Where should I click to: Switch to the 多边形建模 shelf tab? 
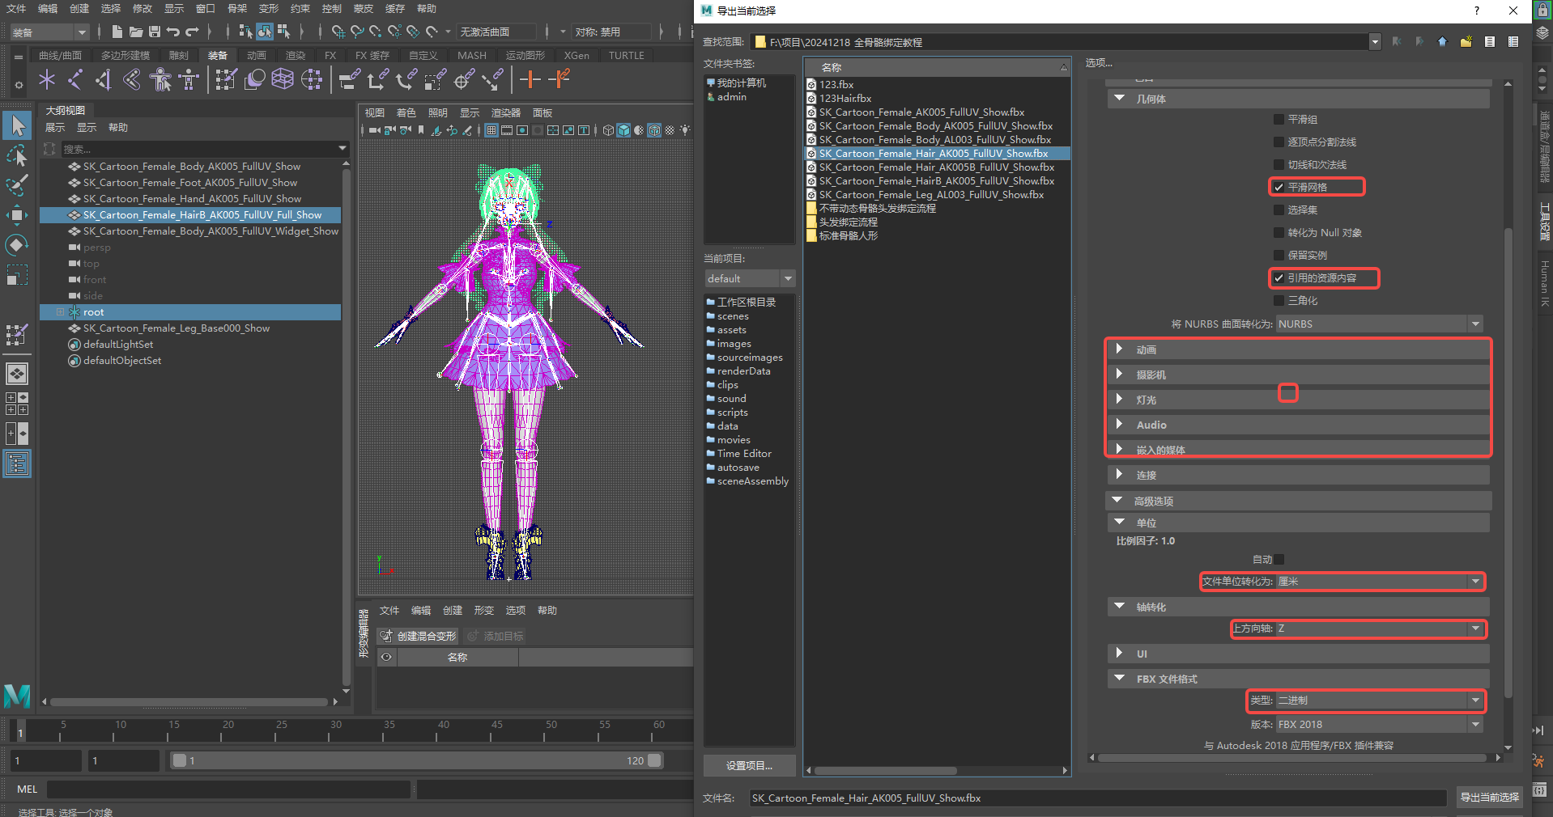click(x=126, y=56)
